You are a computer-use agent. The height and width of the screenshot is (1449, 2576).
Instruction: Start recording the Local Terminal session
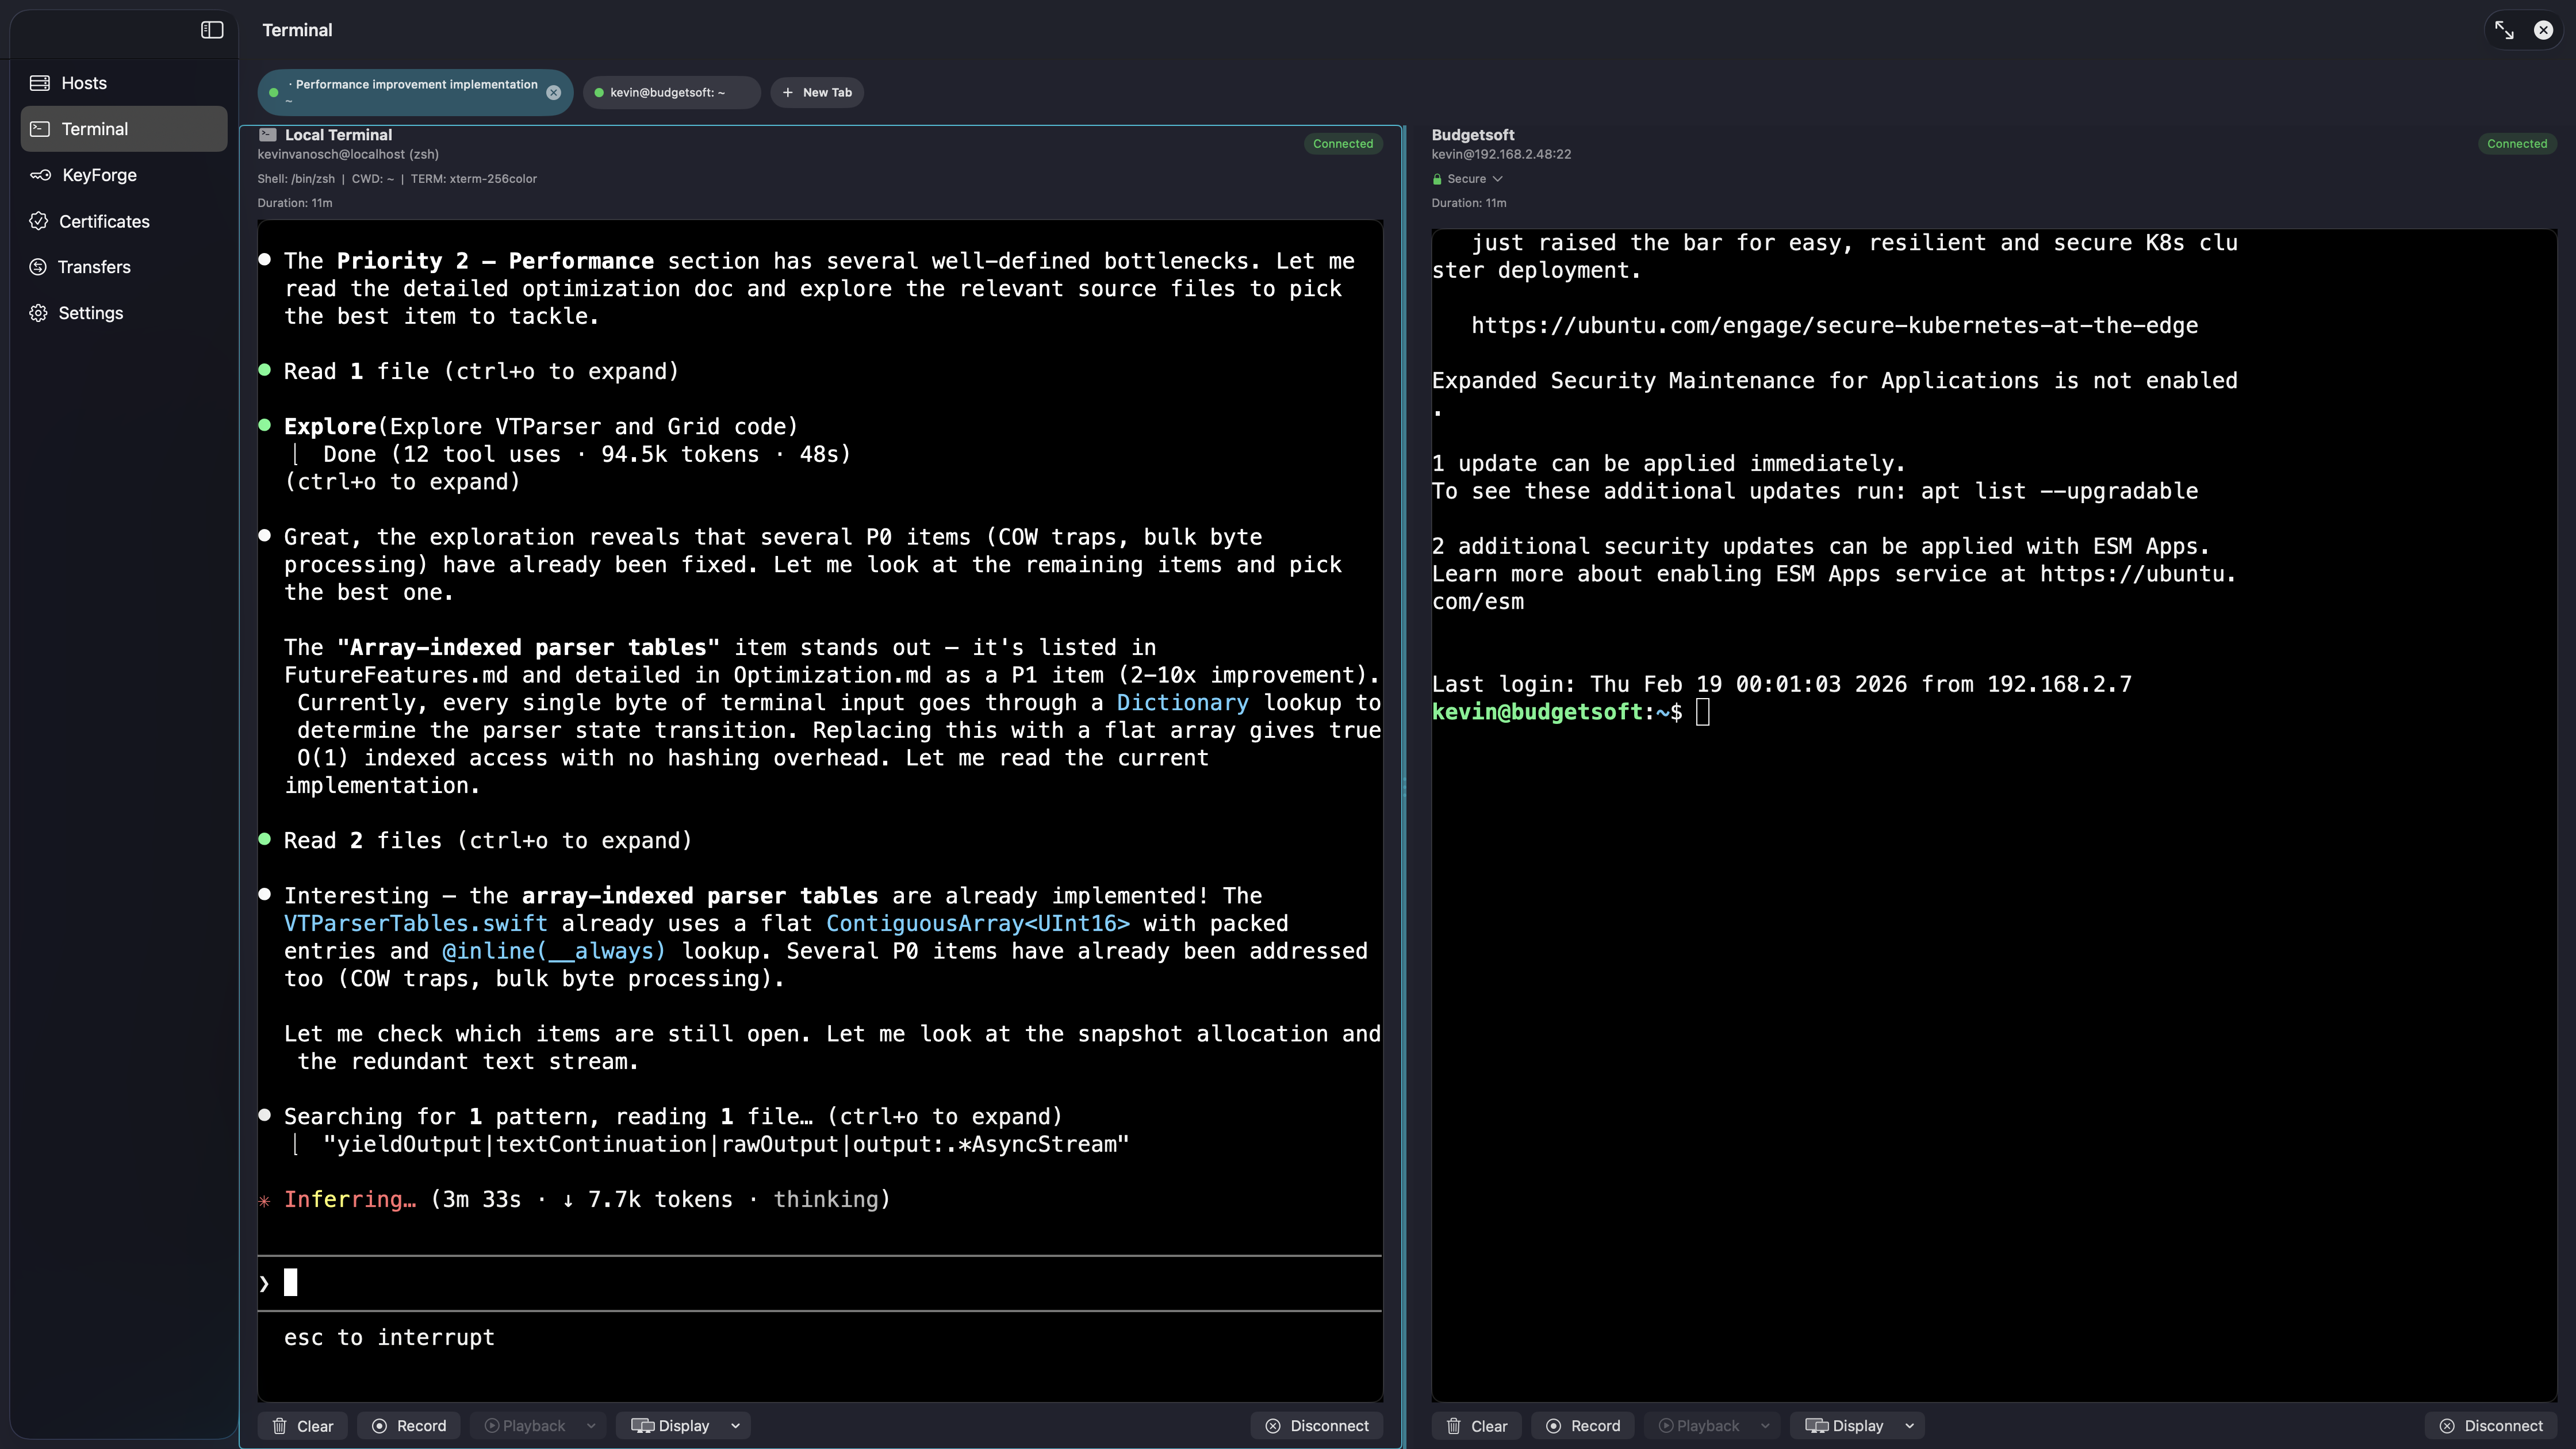(408, 1425)
